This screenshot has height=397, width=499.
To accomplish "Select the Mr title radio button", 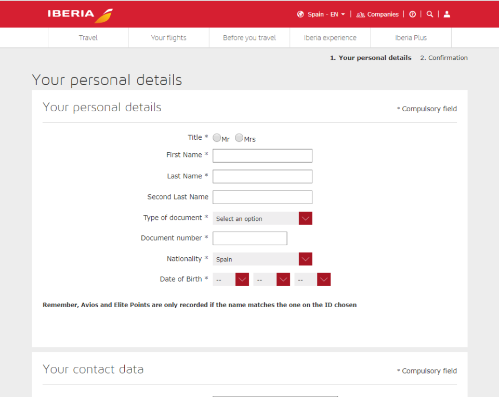I will pos(217,138).
